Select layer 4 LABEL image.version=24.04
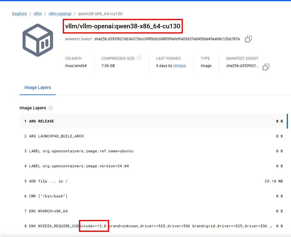The width and height of the screenshot is (291, 237). pyautogui.click(x=154, y=166)
